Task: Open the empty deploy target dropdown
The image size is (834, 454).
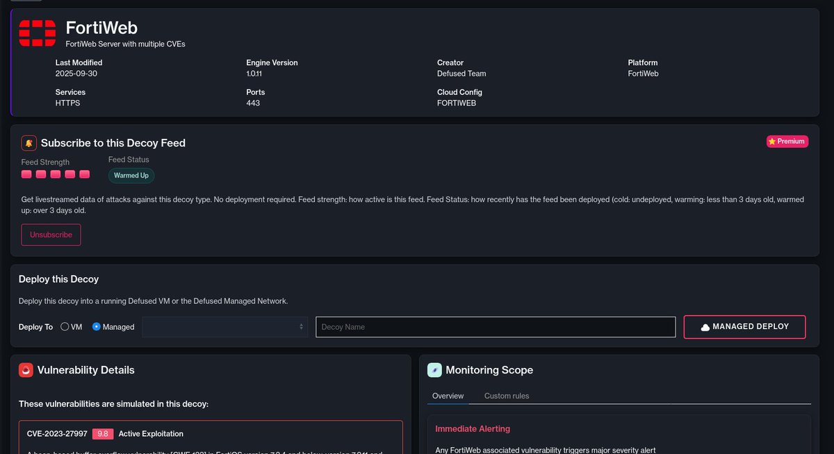Action: tap(225, 327)
